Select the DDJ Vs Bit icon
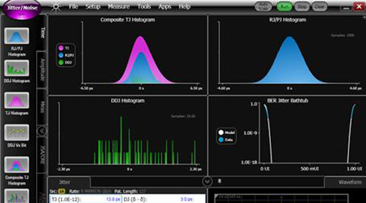Viewport: 366px width, 203px height. point(16,133)
